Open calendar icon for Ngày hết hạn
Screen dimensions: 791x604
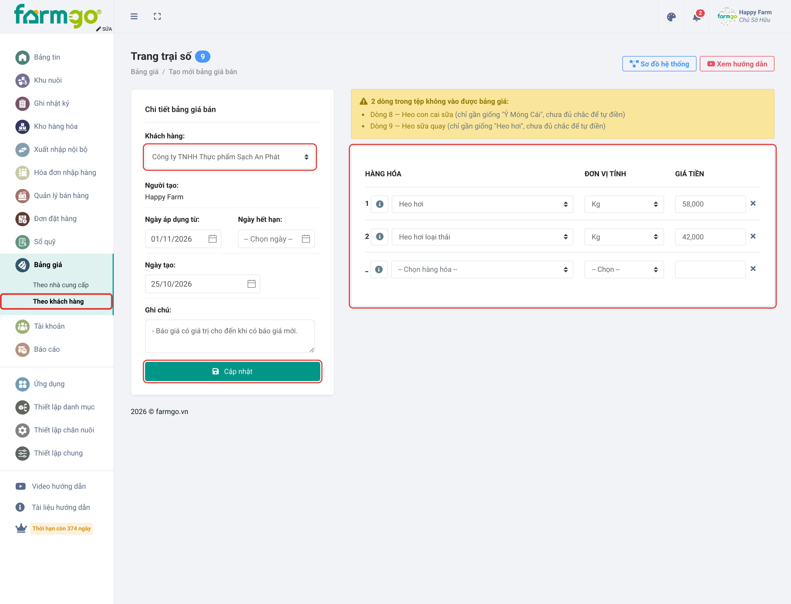click(306, 239)
